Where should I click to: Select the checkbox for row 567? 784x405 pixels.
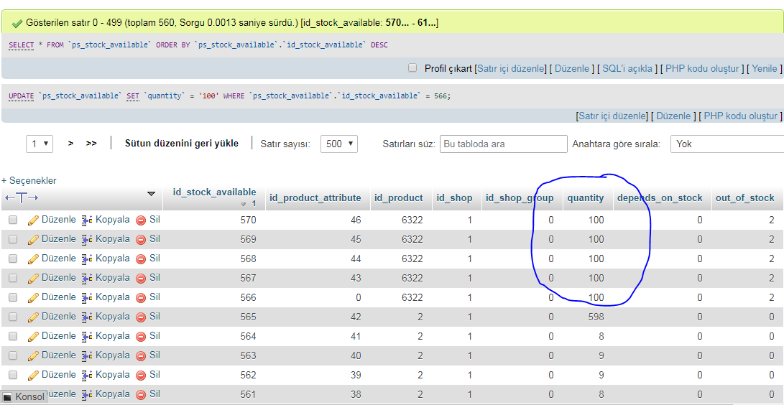point(13,278)
